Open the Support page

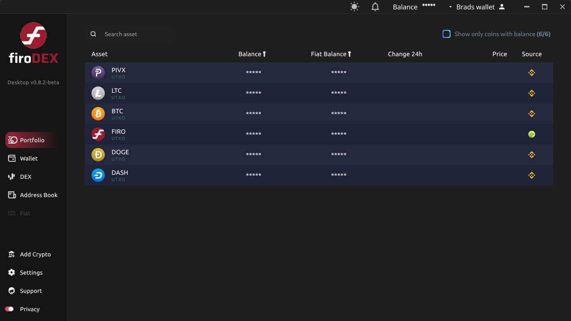coord(31,291)
